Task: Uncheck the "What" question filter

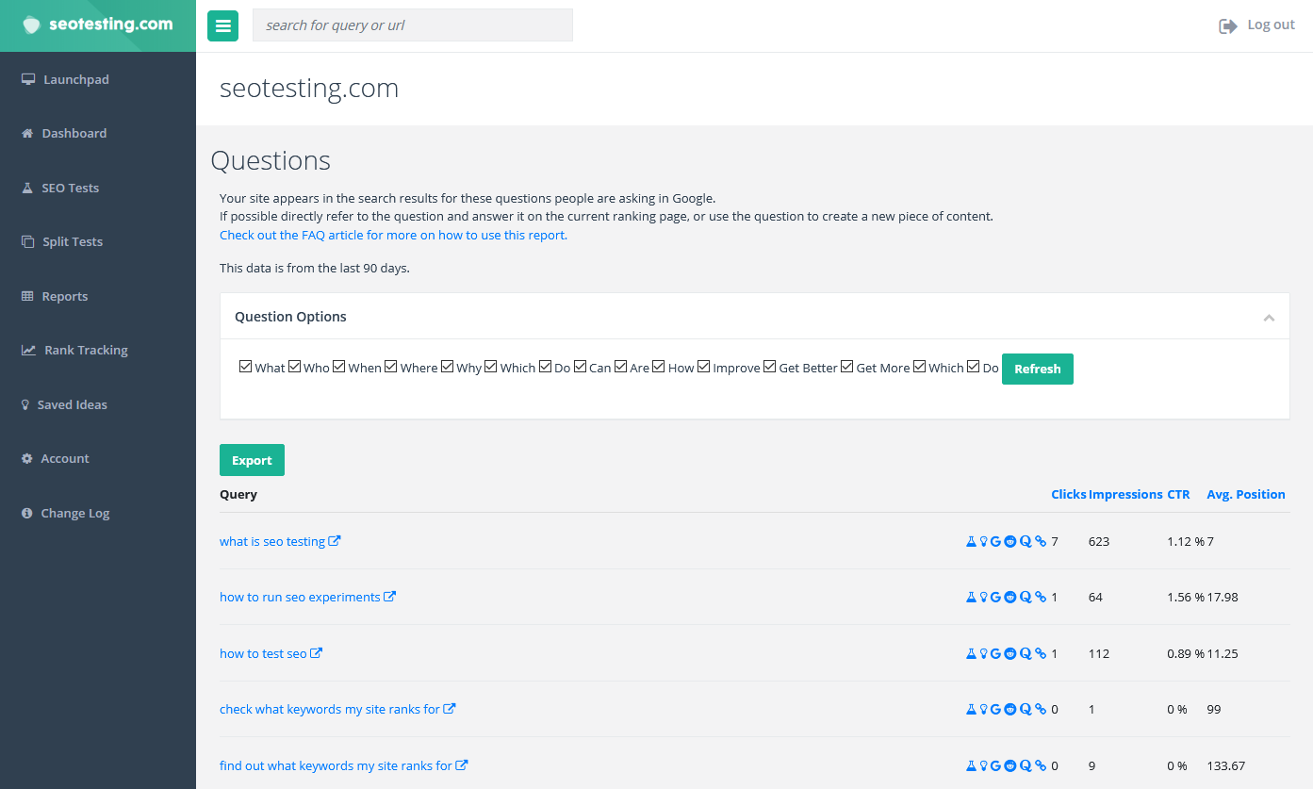Action: [245, 366]
